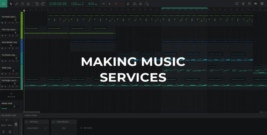Click the 0:00:00.00 time display

coord(58,4)
